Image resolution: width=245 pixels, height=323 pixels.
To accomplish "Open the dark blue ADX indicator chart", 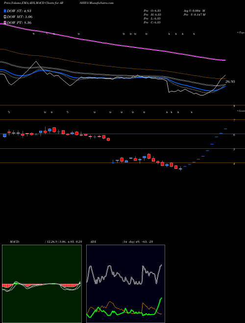I will pyautogui.click(x=125, y=284).
